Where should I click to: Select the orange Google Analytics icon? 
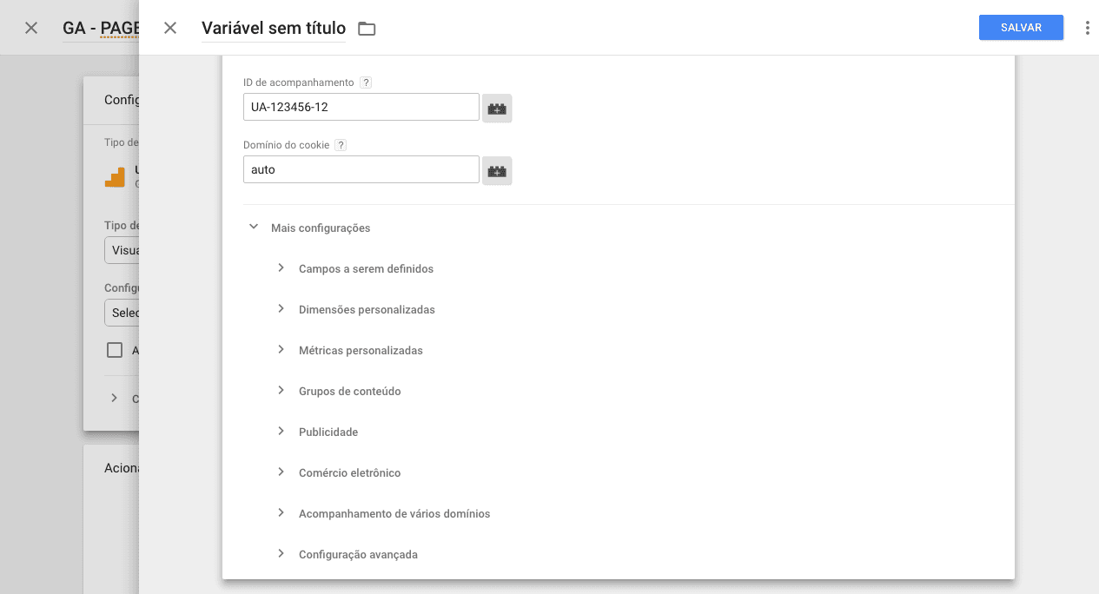click(115, 176)
